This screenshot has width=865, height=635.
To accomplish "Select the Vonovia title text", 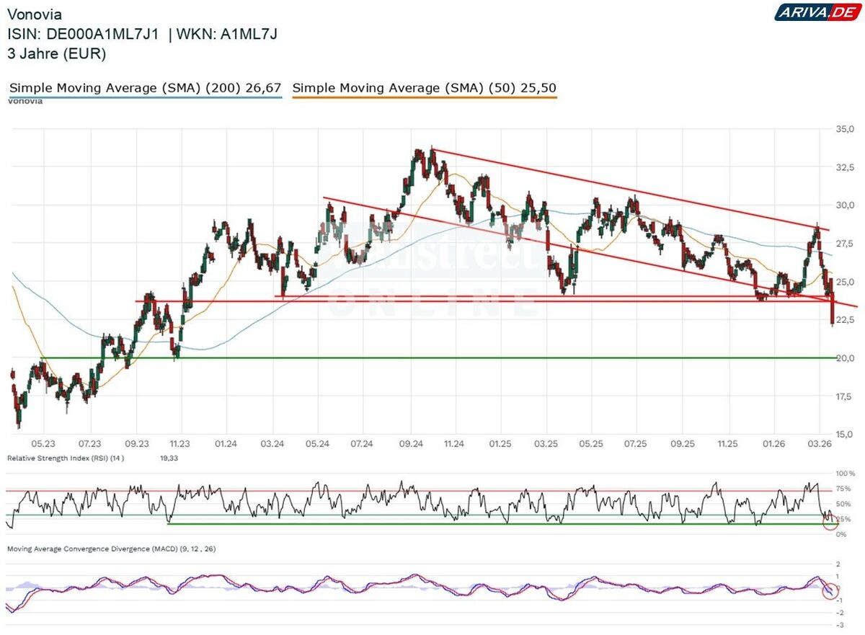I will [x=34, y=14].
